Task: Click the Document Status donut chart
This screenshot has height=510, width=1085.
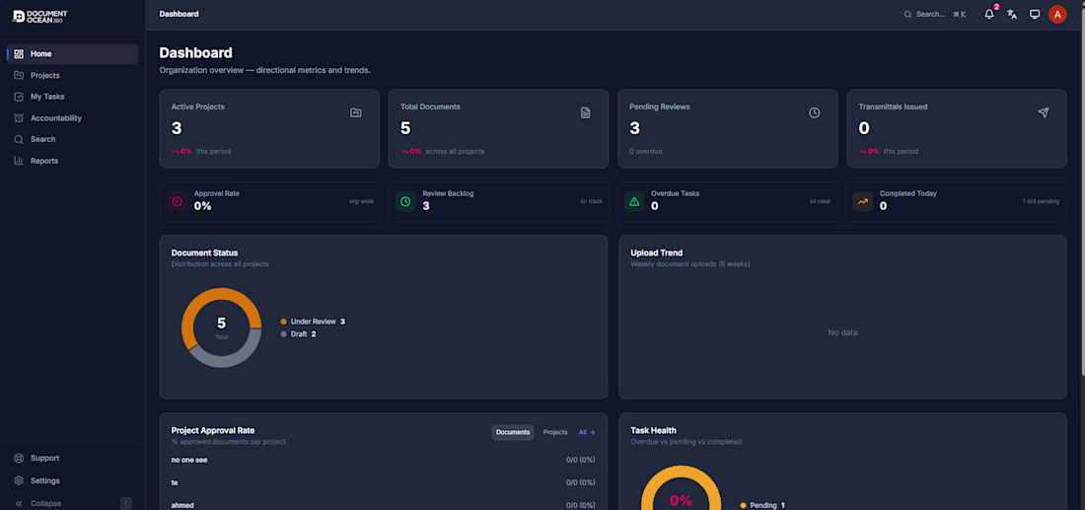Action: coord(221,328)
